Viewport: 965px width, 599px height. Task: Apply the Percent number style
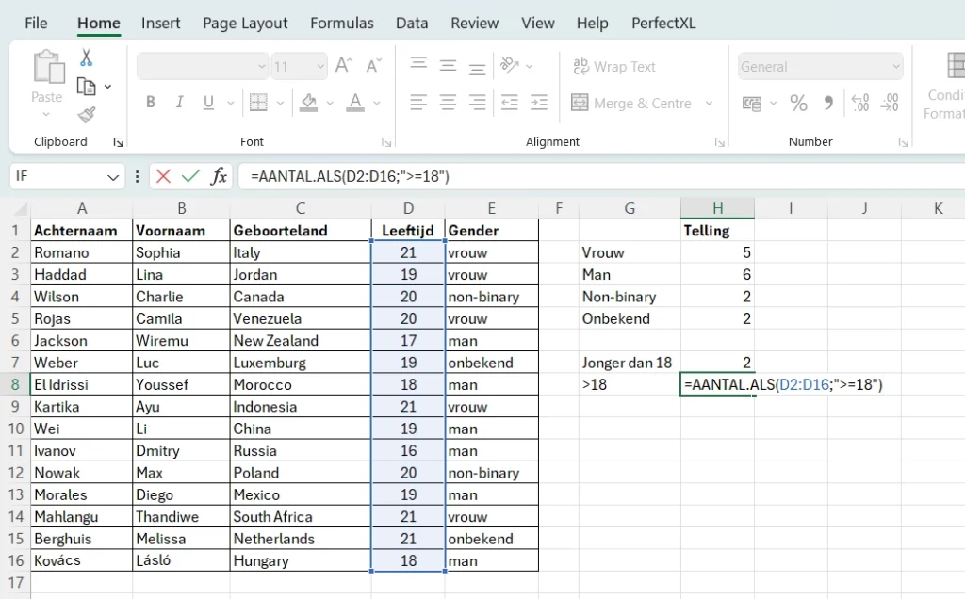coord(798,104)
